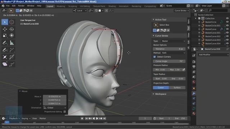This screenshot has width=230, height=129.
Task: Open the Render menu
Action: (21, 6)
